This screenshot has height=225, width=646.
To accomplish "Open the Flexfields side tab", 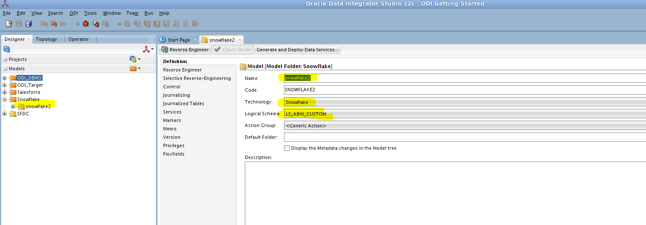I will point(174,154).
